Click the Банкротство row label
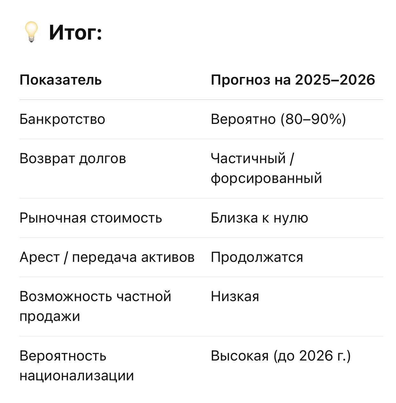 [x=62, y=119]
